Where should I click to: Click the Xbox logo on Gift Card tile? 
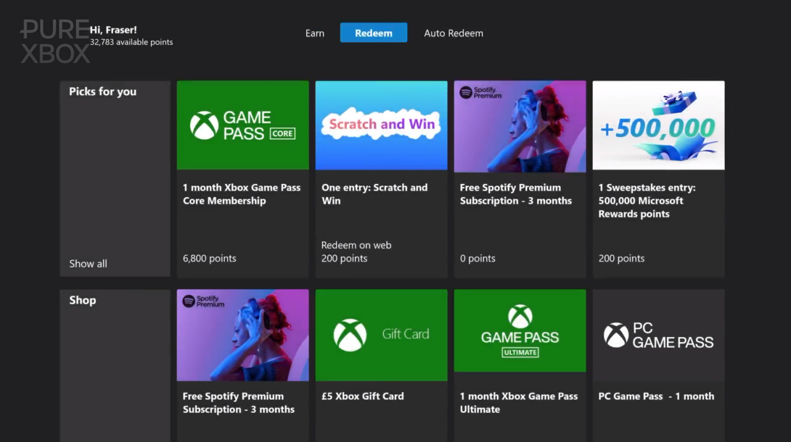(x=350, y=335)
